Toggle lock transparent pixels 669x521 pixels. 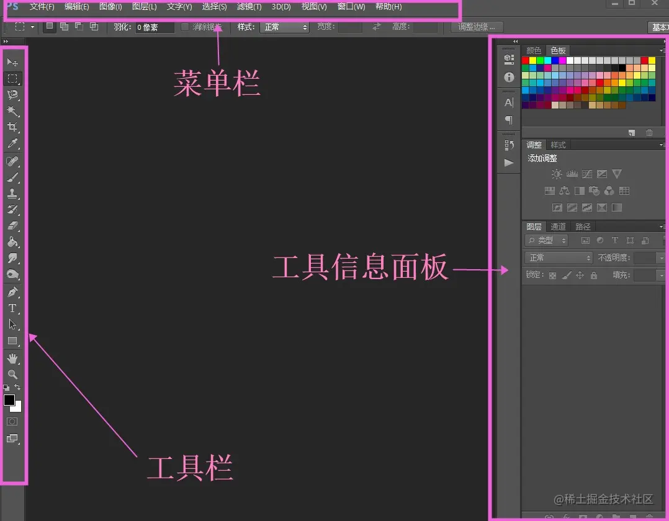(x=552, y=275)
